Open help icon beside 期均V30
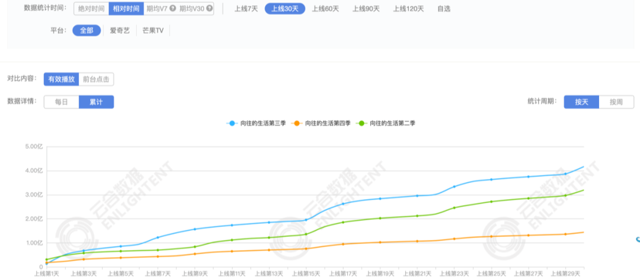Screen dimensions: 640x279 point(209,8)
